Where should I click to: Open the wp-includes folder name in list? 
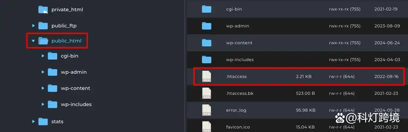[240, 60]
